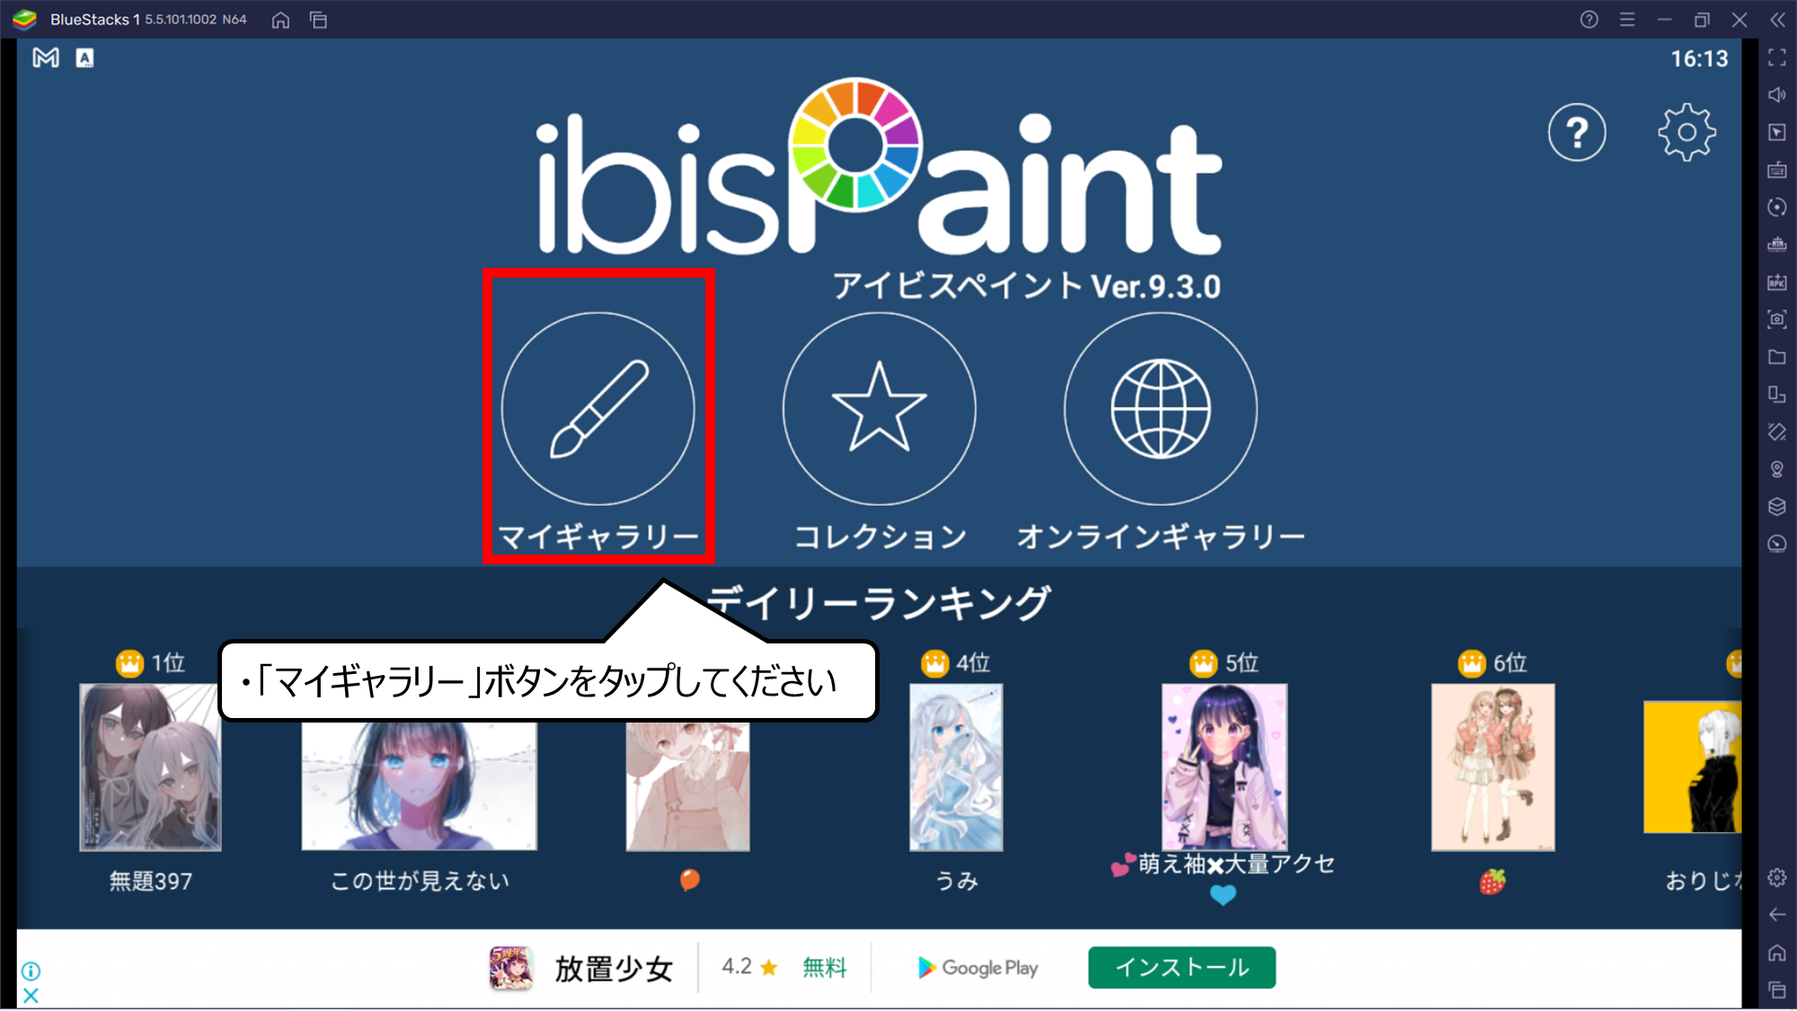Image resolution: width=1797 pixels, height=1011 pixels.
Task: Open BlueStacks hamburger menu
Action: click(1626, 20)
